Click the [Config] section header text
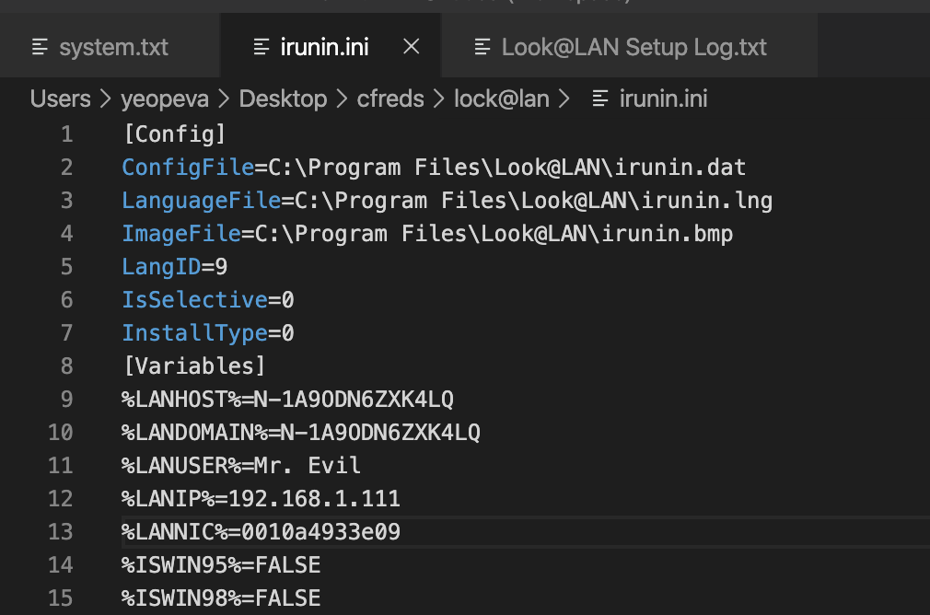The image size is (930, 615). [174, 134]
